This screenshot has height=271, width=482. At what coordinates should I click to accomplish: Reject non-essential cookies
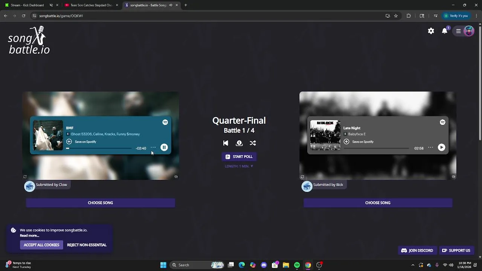pyautogui.click(x=87, y=245)
